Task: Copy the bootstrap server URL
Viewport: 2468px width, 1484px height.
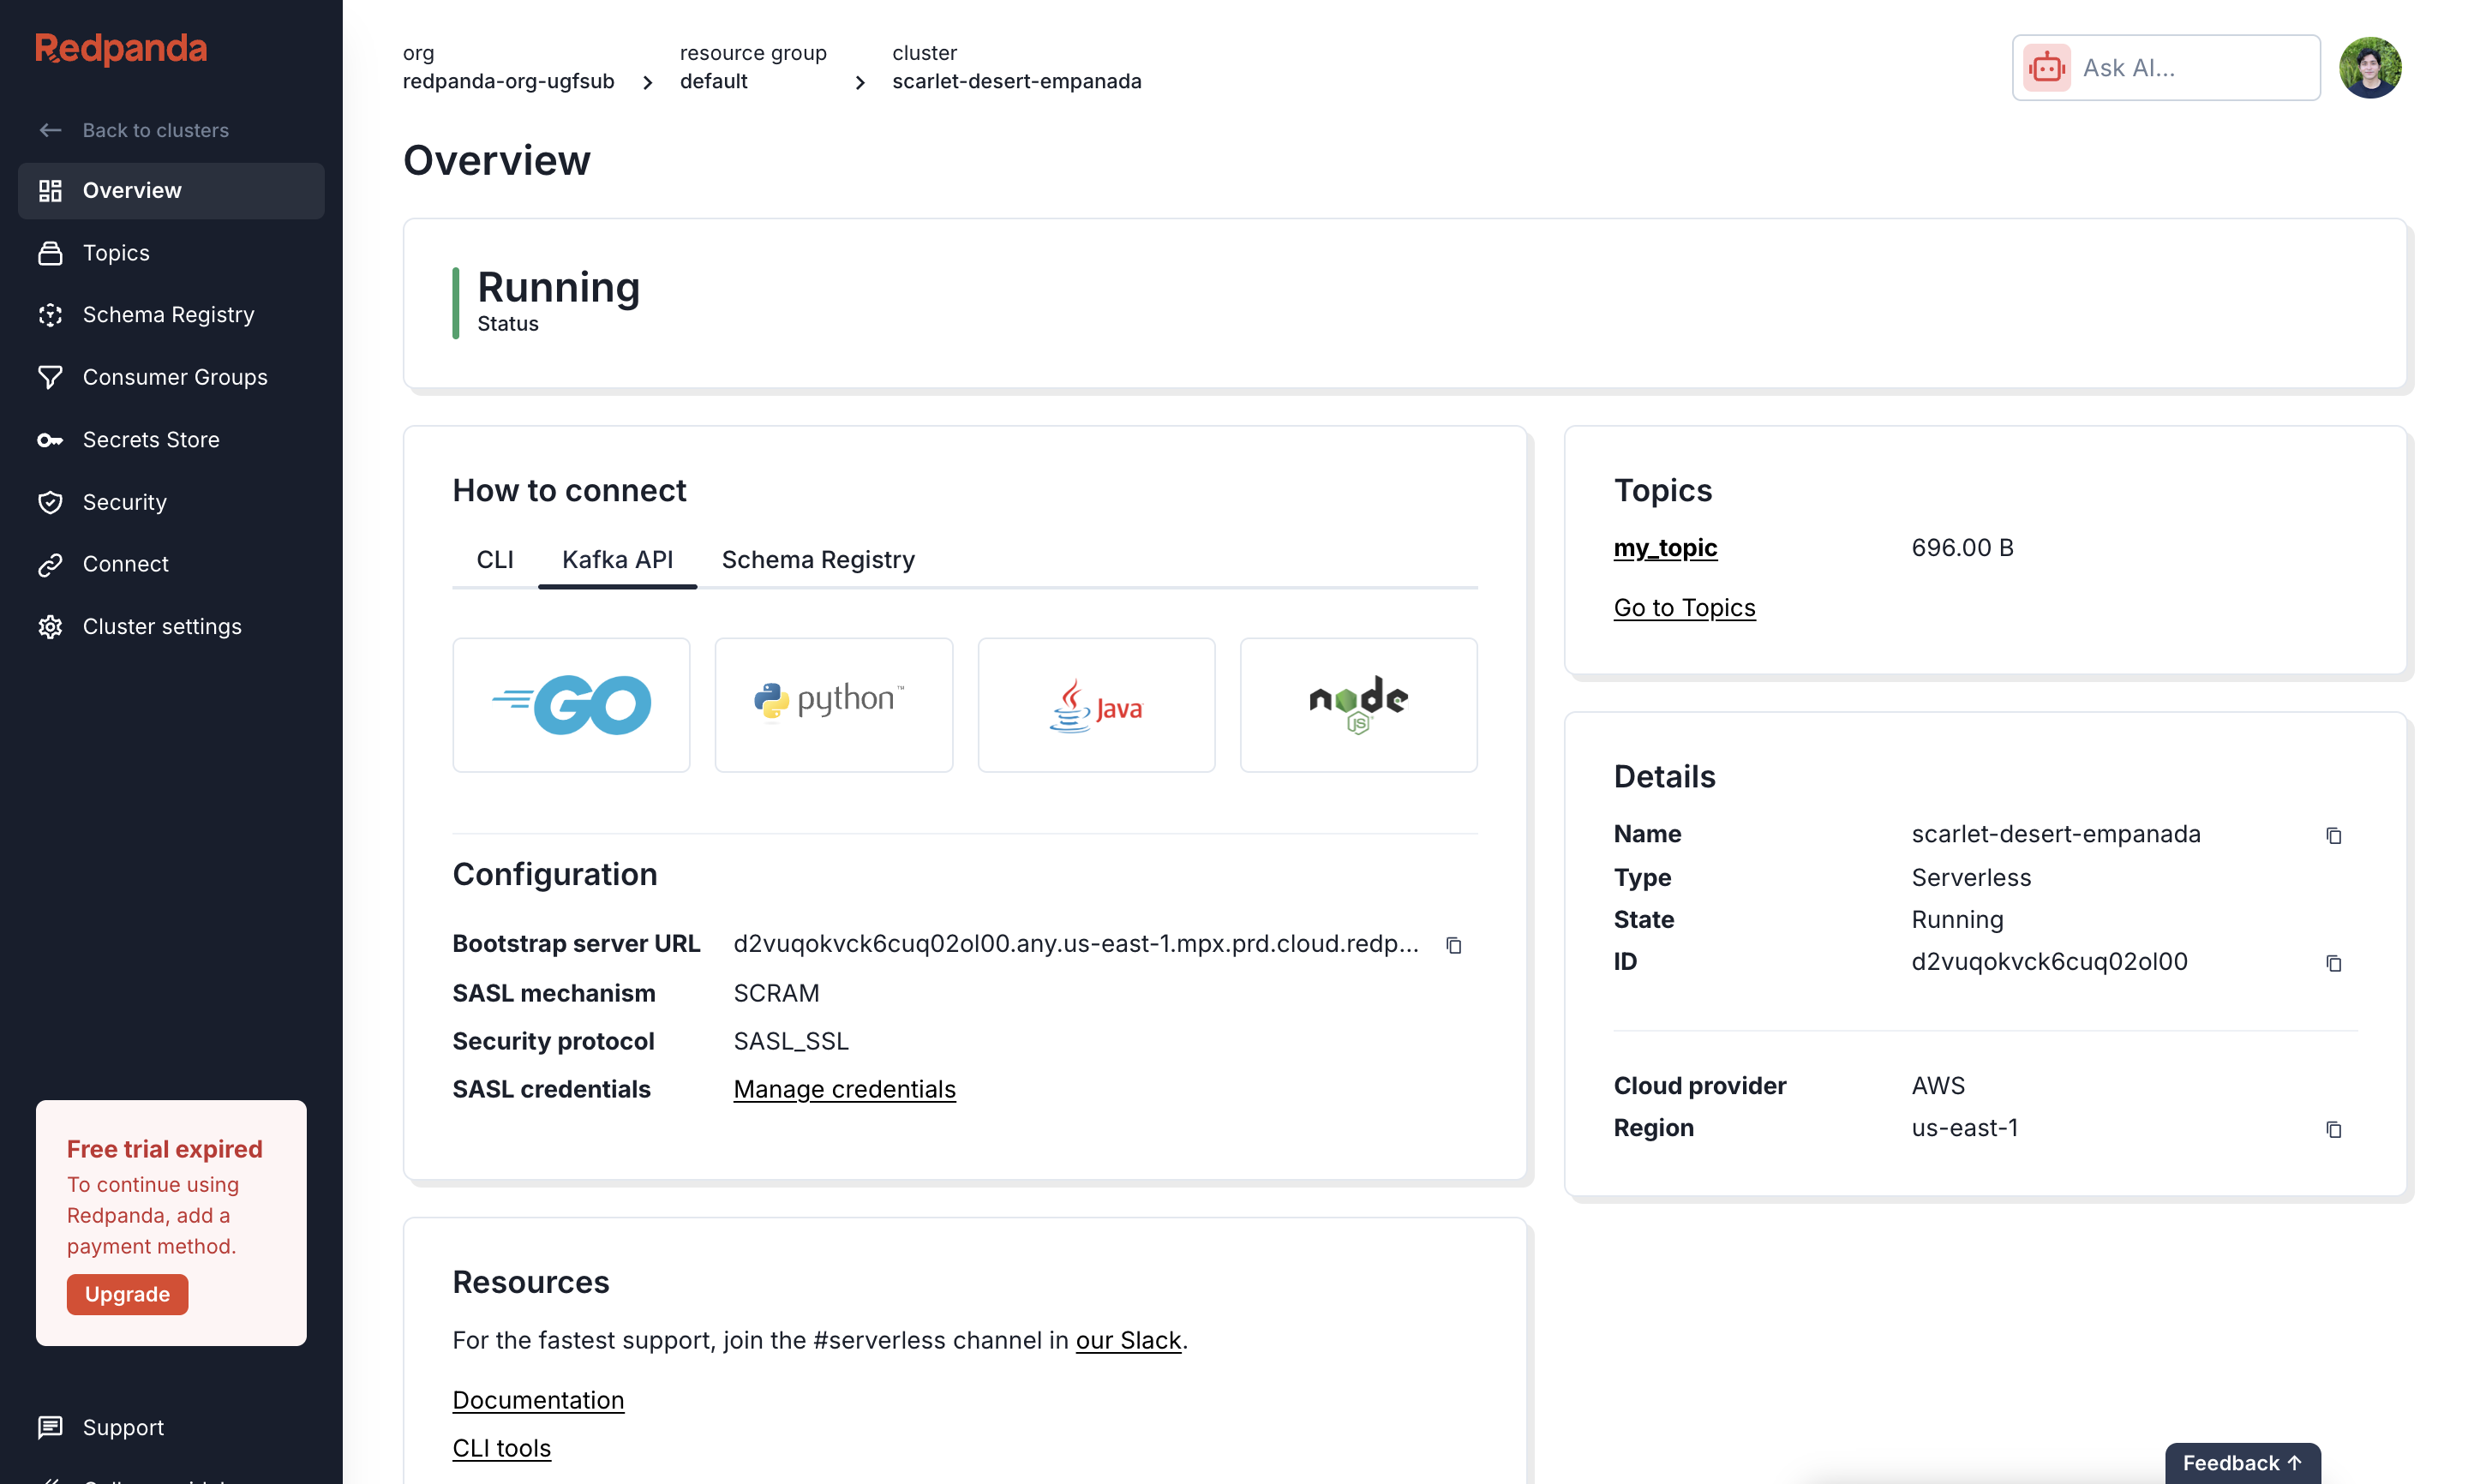Action: [1455, 944]
